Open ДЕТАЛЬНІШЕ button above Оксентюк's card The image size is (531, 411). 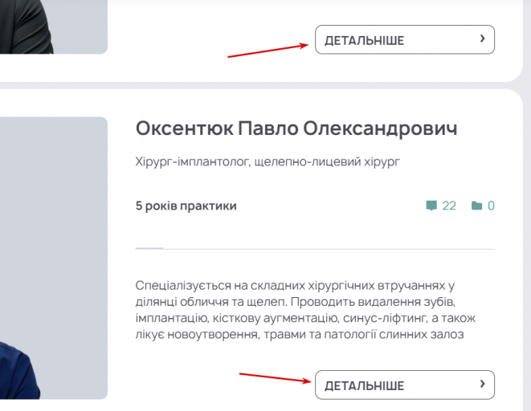(x=405, y=39)
